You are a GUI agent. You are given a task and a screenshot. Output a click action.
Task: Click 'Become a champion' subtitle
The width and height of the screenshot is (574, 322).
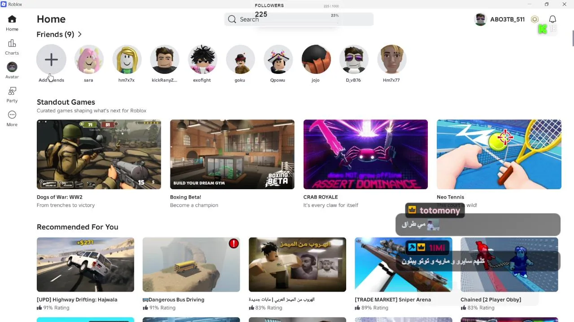click(x=194, y=205)
